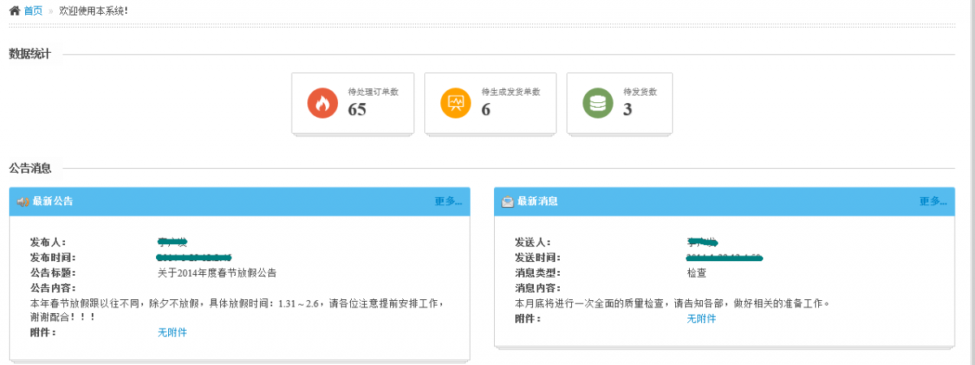The height and width of the screenshot is (365, 975).
Task: Select the 待生成发货单数 label
Action: (510, 92)
